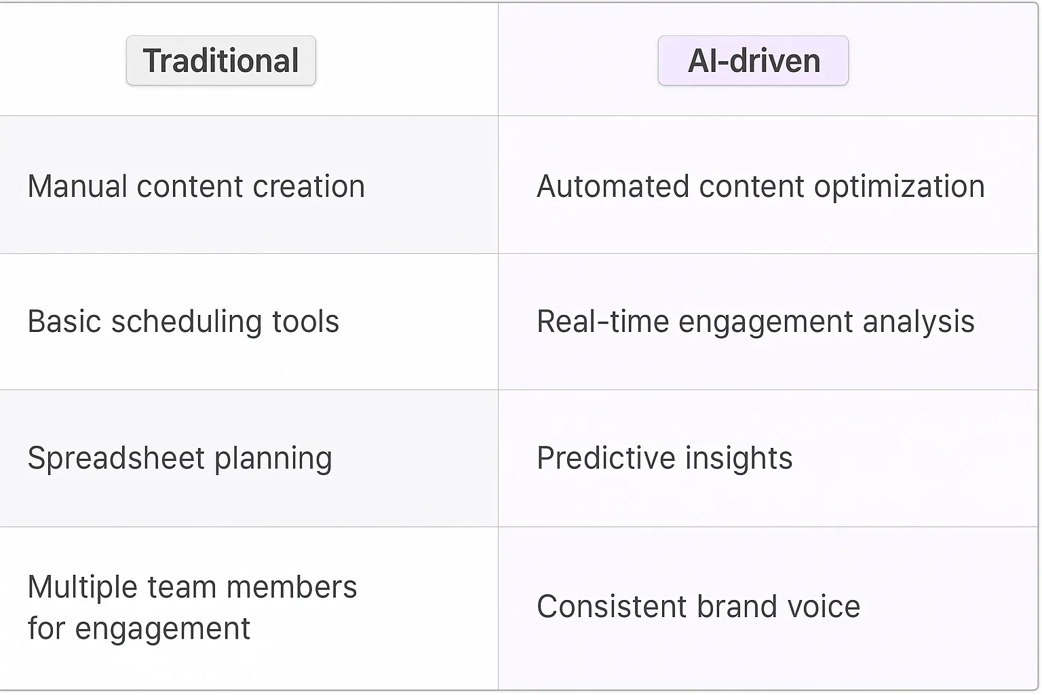The height and width of the screenshot is (695, 1042).
Task: Click the "Real-time engagement analysis" text
Action: (x=755, y=322)
